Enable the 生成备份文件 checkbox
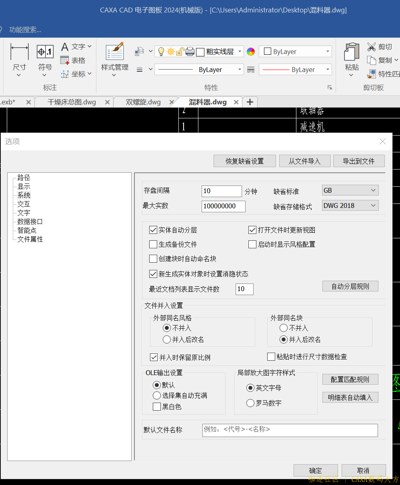The width and height of the screenshot is (400, 485). point(153,244)
